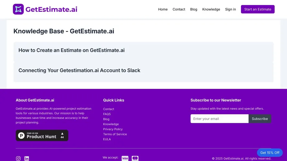This screenshot has height=161, width=287.
Task: Click the GetEstimate.ai logo icon
Action: (18, 9)
